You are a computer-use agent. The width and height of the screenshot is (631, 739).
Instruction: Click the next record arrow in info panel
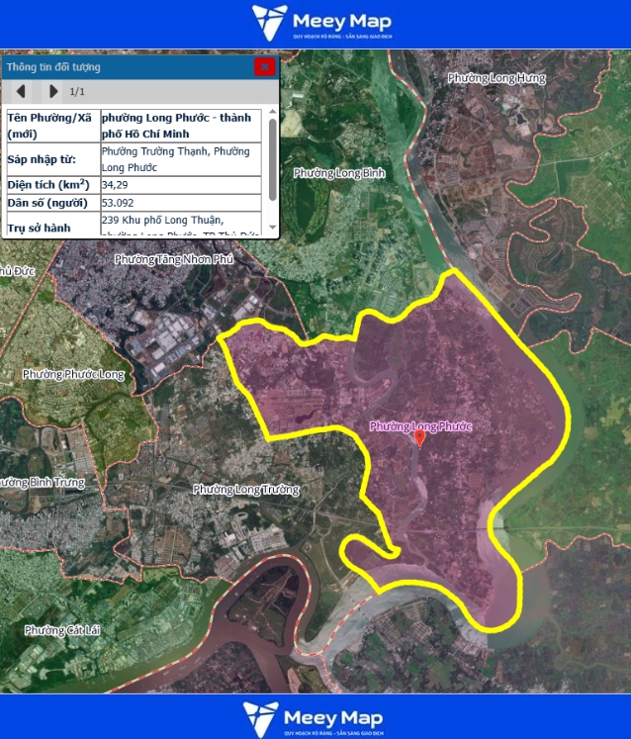tap(53, 92)
